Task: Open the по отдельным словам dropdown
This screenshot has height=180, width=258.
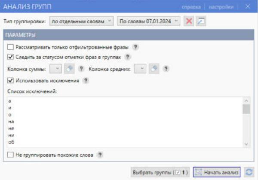Action: pyautogui.click(x=81, y=21)
